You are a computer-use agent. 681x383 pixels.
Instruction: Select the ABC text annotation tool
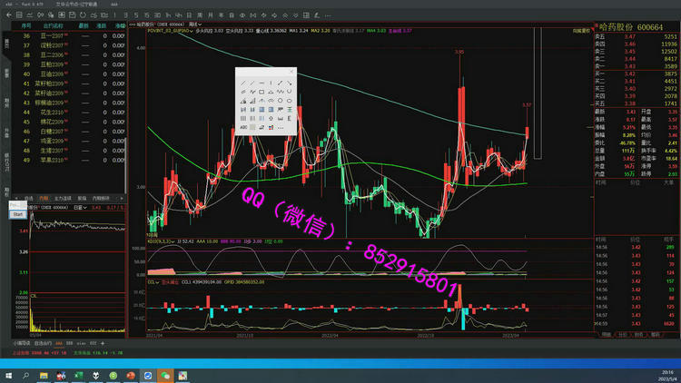[243, 128]
